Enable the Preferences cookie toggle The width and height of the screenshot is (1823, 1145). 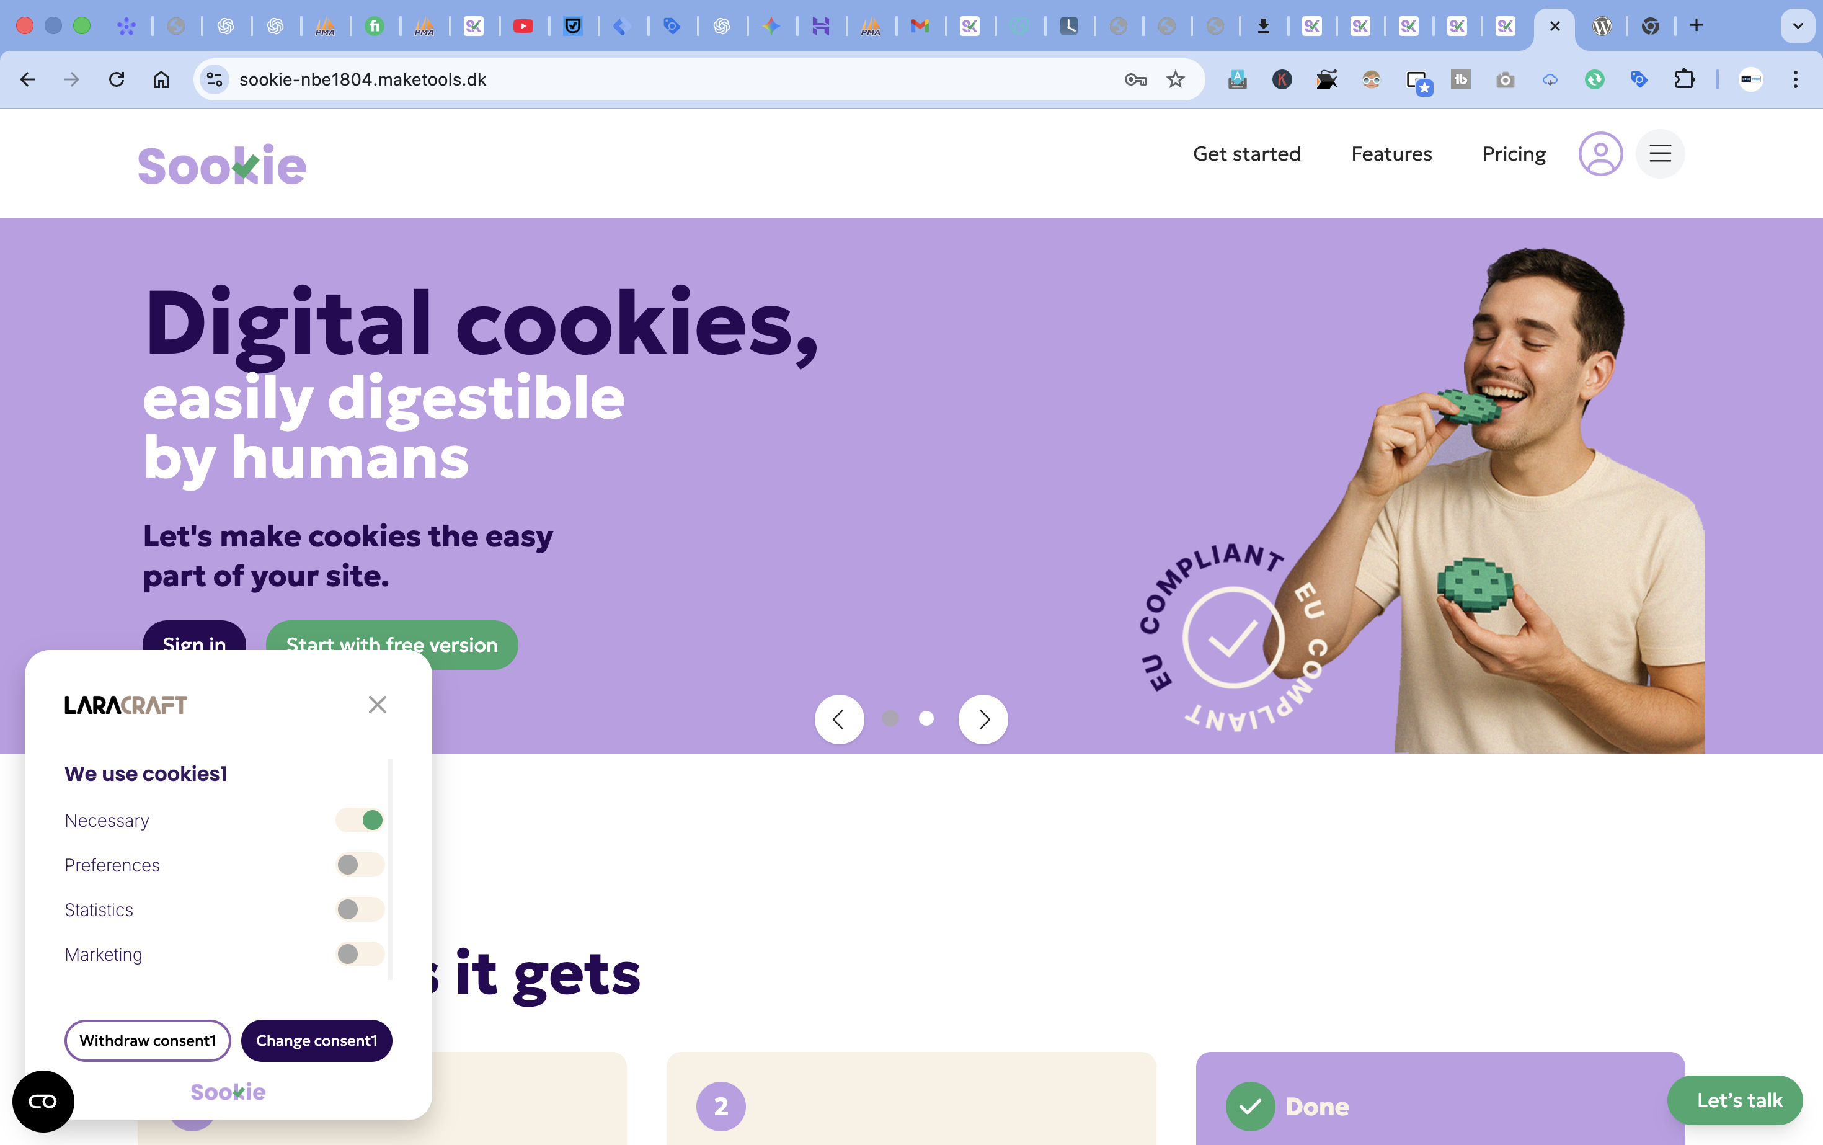pos(360,865)
